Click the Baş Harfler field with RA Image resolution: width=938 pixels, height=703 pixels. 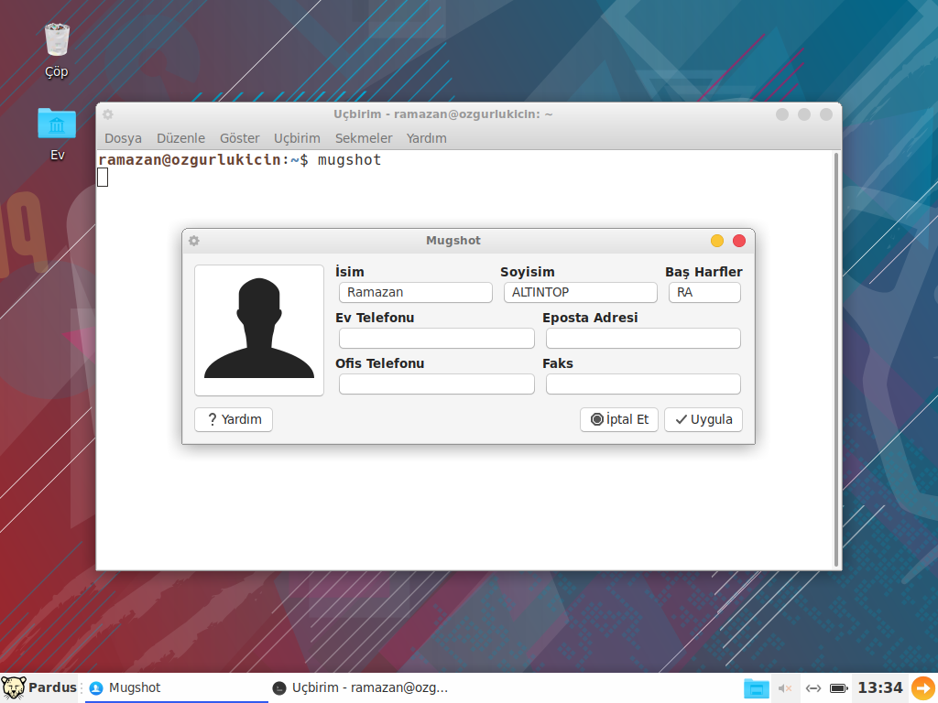click(x=704, y=292)
